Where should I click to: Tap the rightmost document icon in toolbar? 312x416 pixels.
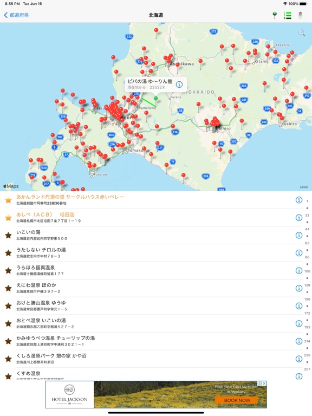(x=300, y=15)
